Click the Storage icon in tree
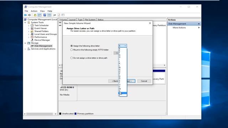This screenshot has width=228, height=128. click(x=29, y=43)
